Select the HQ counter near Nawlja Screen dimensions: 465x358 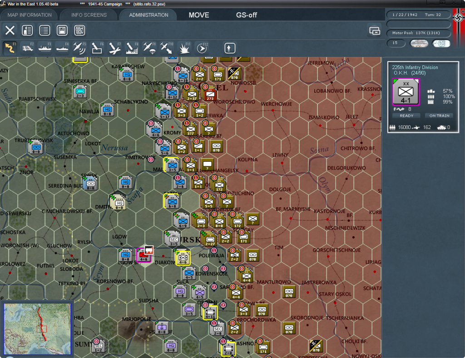(x=107, y=110)
